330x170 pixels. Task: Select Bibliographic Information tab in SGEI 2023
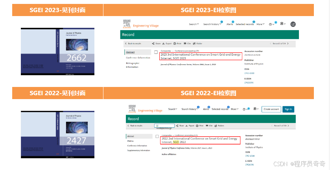(x=133, y=65)
